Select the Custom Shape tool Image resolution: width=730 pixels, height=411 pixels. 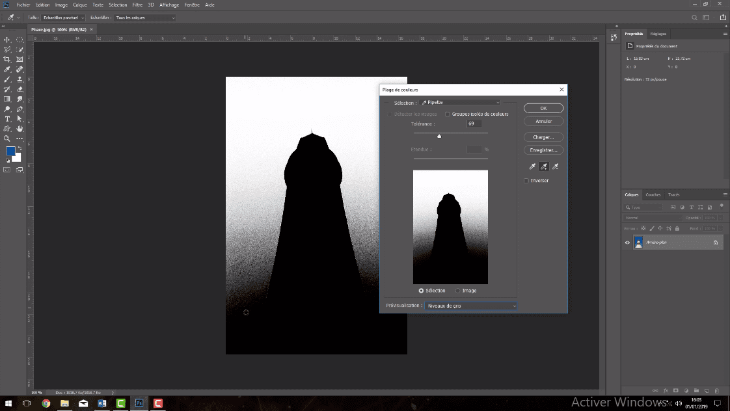pyautogui.click(x=7, y=129)
